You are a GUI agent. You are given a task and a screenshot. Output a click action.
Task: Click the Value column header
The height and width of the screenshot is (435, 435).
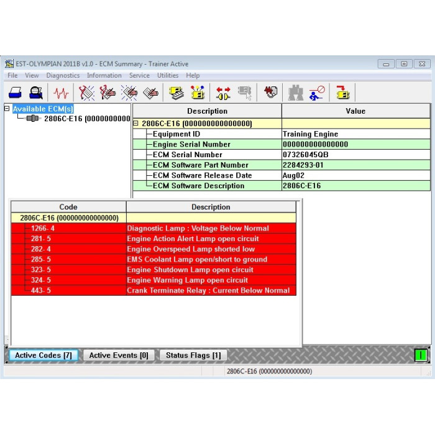355,111
